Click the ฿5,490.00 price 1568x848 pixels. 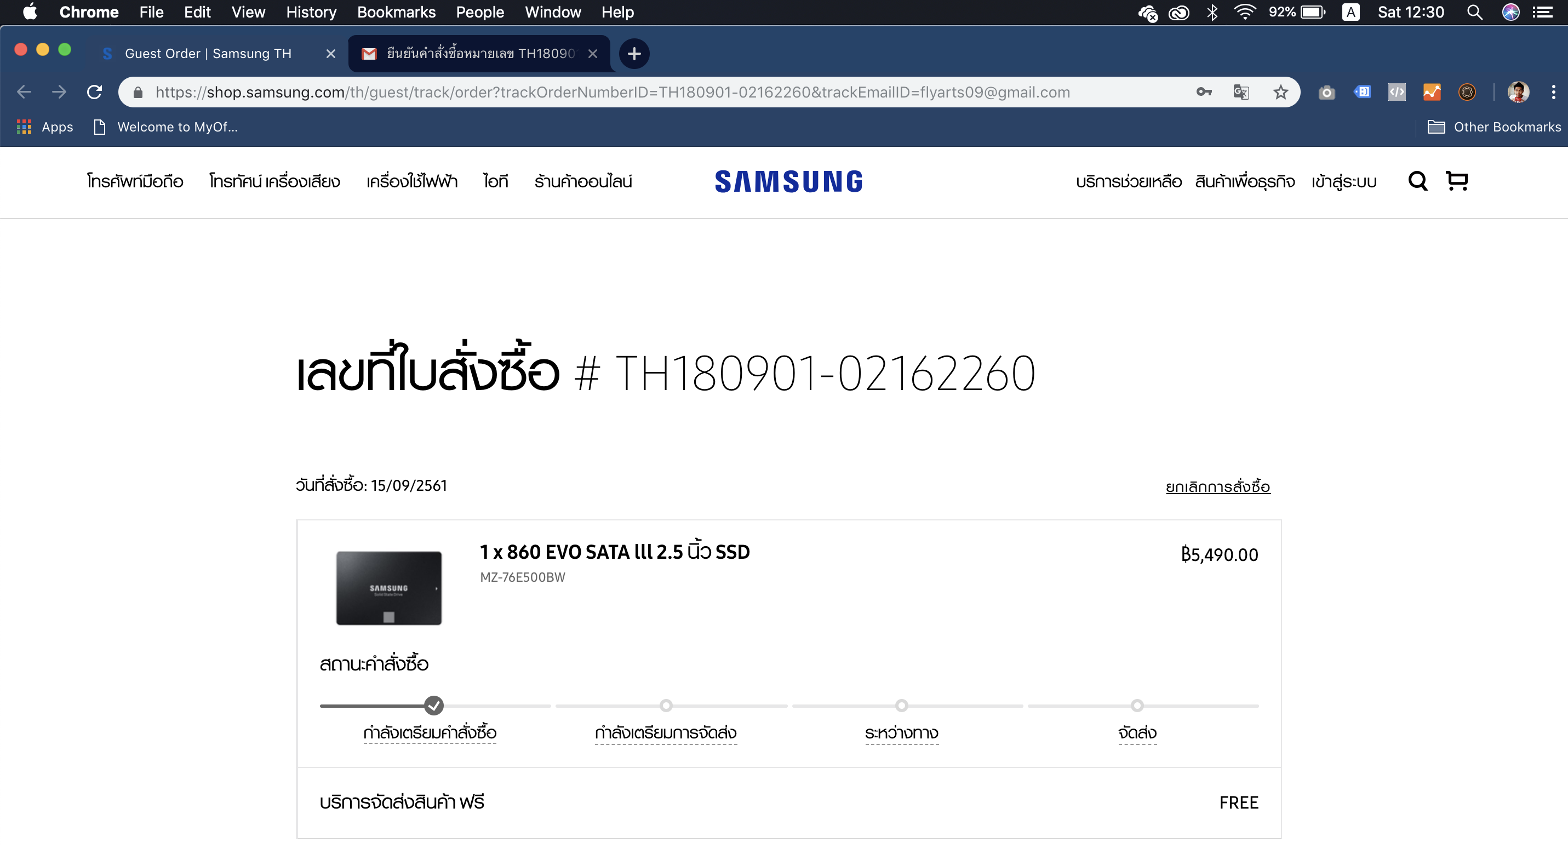tap(1219, 554)
